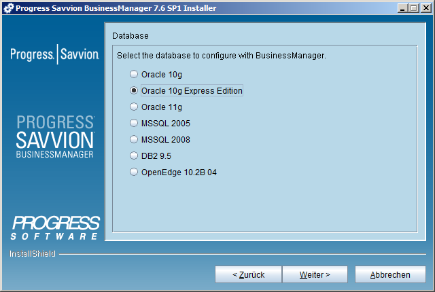Go back with the Zurück button
Screen dimensions: 435x292
[x=248, y=274]
